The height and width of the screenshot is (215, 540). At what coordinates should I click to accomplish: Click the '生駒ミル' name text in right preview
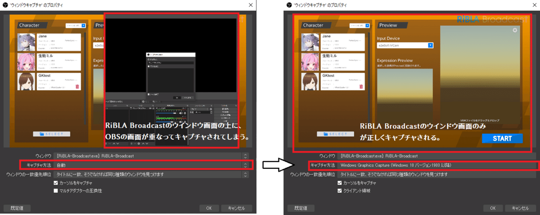point(330,56)
